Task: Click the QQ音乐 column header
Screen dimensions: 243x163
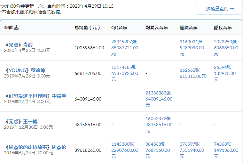Action: [x=119, y=28]
